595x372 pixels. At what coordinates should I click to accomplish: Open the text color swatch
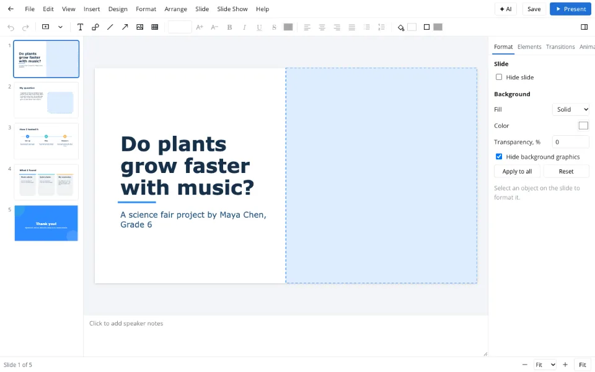[288, 27]
